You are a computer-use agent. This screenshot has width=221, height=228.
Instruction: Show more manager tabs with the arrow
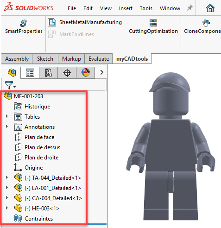click(x=101, y=72)
